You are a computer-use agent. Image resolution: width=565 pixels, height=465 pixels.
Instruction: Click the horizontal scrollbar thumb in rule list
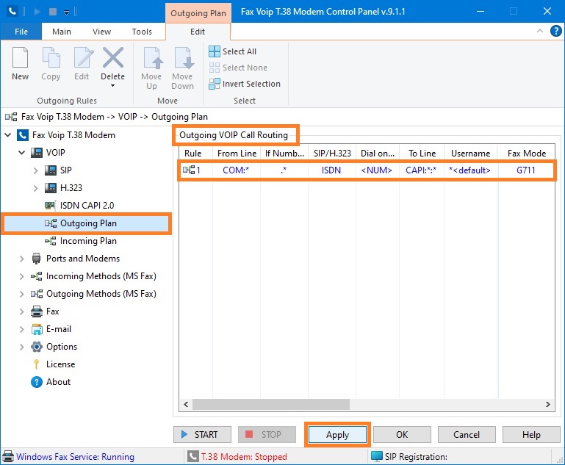[270, 405]
